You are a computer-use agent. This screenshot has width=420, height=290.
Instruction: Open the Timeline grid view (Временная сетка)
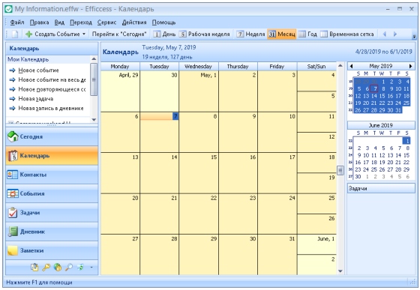tap(347, 34)
